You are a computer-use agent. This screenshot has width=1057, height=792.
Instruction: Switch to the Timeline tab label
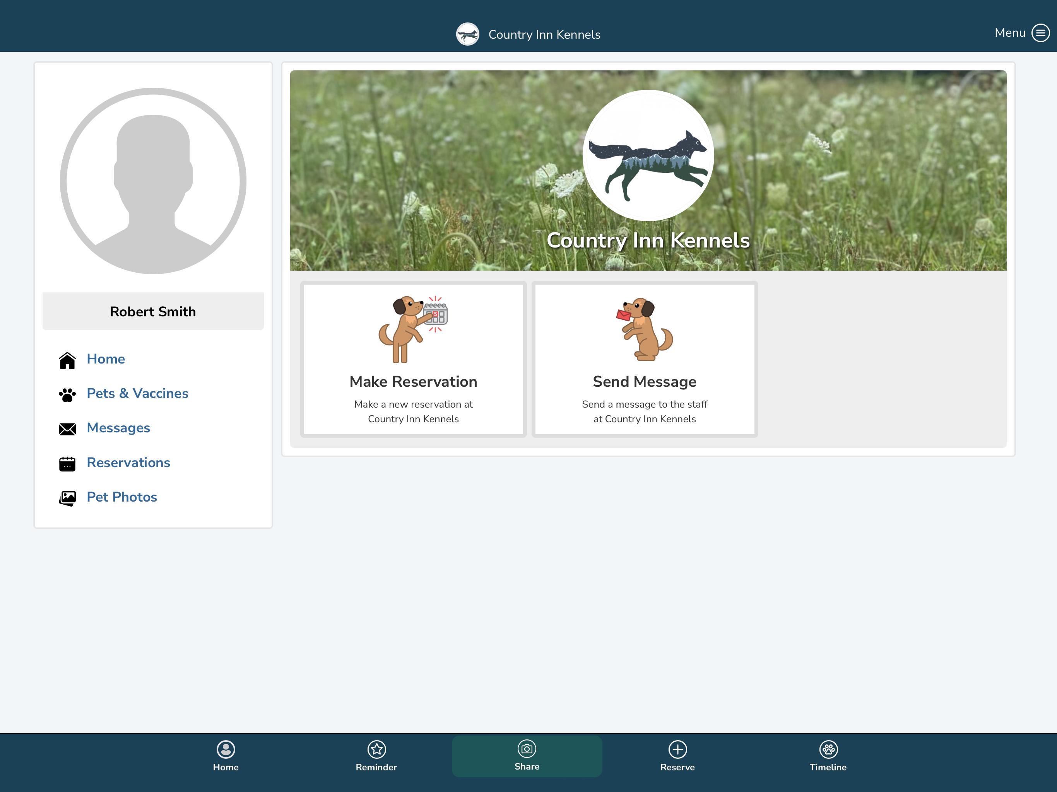coord(828,767)
